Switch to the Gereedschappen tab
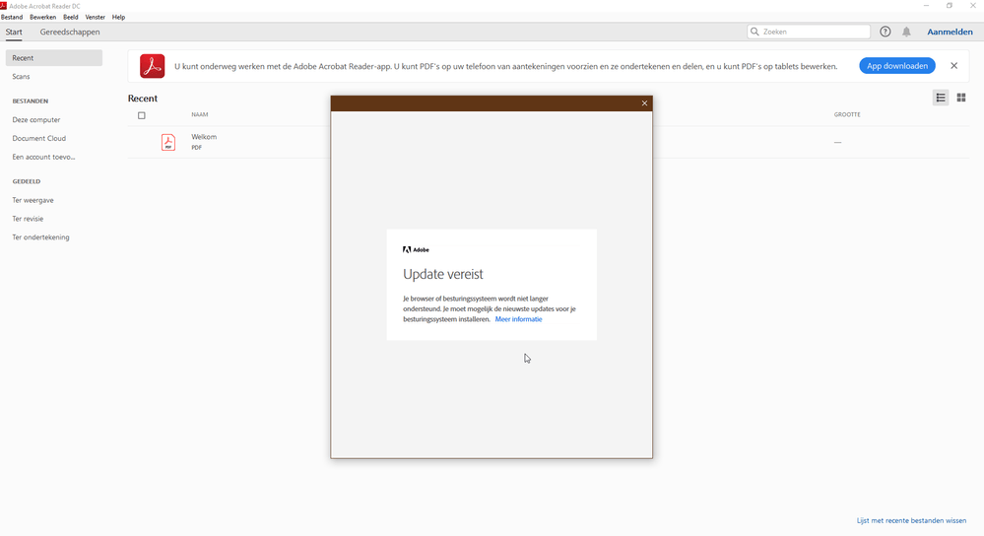The height and width of the screenshot is (536, 984). pos(70,32)
